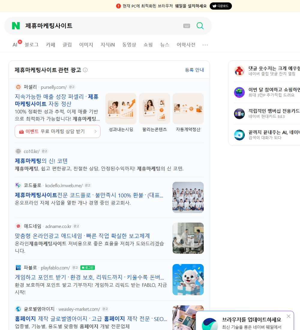Open 맞춤형 온라인광고 애드네임 ad title
Screen dimensions: 300x330
point(82,236)
